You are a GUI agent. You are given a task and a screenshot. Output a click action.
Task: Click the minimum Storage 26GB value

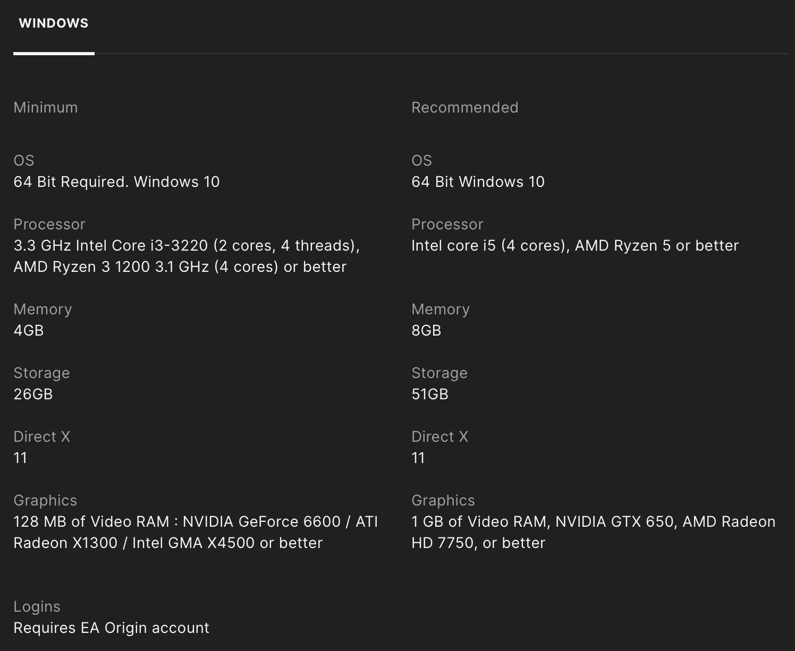coord(33,394)
